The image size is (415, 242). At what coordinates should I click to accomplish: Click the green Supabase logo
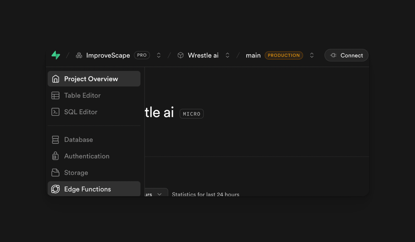pyautogui.click(x=56, y=55)
